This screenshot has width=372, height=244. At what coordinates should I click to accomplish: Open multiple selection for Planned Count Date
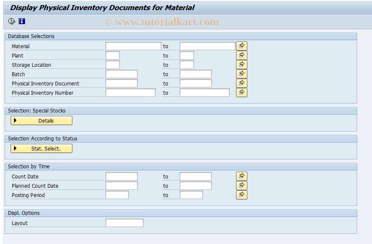[x=242, y=185]
